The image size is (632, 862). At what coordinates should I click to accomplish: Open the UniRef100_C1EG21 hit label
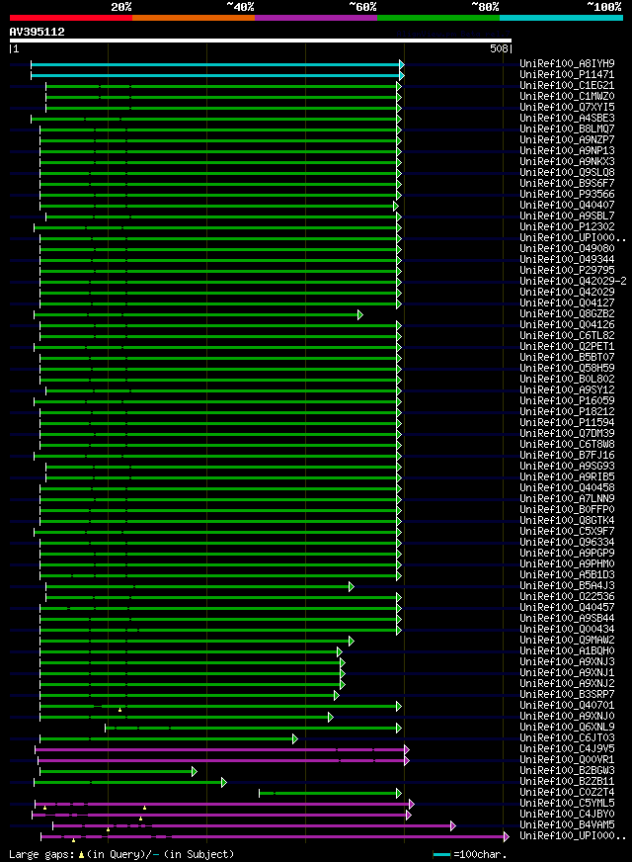pos(567,86)
